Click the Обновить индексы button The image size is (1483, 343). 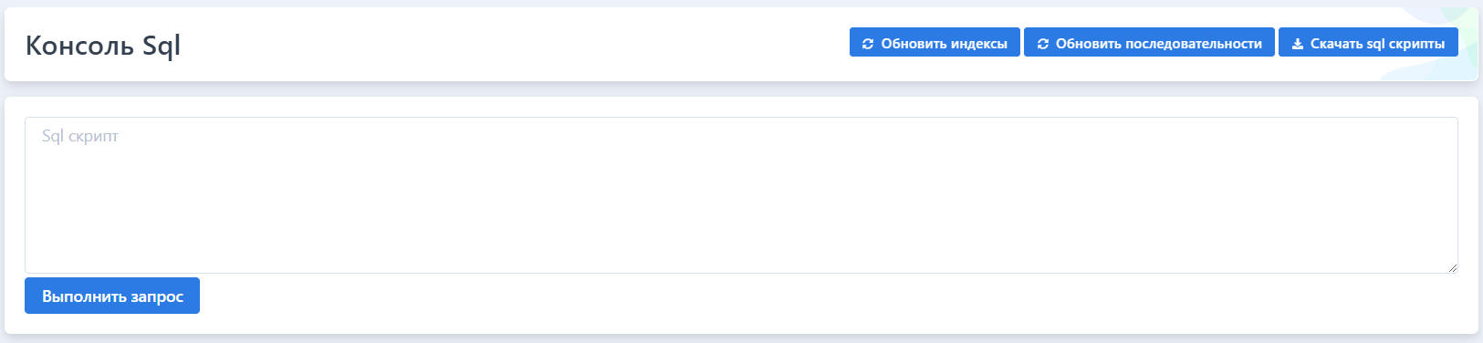(x=935, y=43)
